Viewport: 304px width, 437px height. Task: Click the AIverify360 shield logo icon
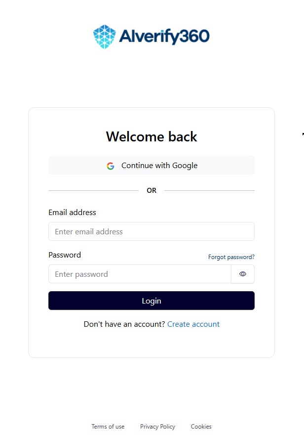point(105,37)
